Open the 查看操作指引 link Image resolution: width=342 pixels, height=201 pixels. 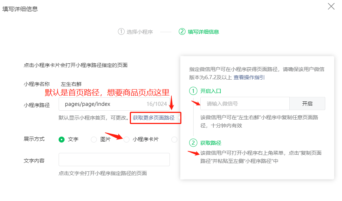[249, 77]
